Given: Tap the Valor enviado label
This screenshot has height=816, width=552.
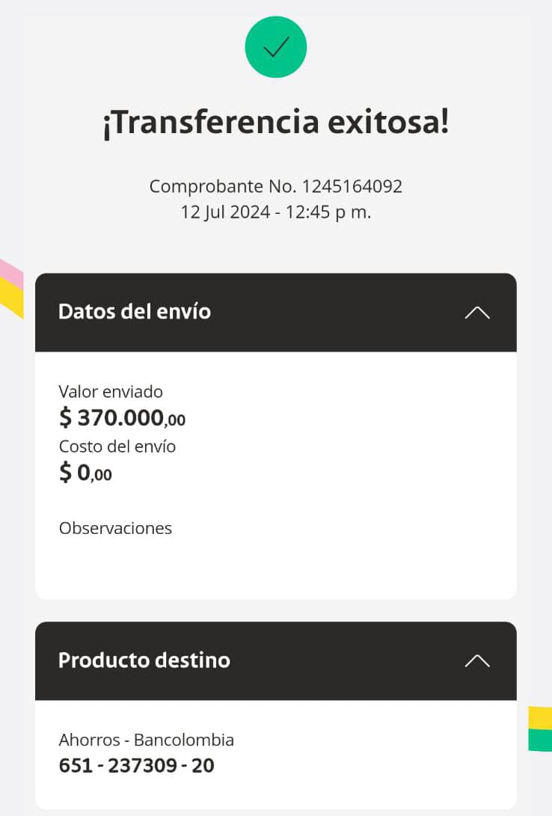Looking at the screenshot, I should point(111,391).
